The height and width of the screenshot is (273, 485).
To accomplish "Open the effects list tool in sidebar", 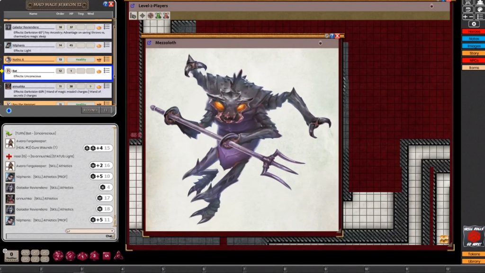I will pos(480,17).
